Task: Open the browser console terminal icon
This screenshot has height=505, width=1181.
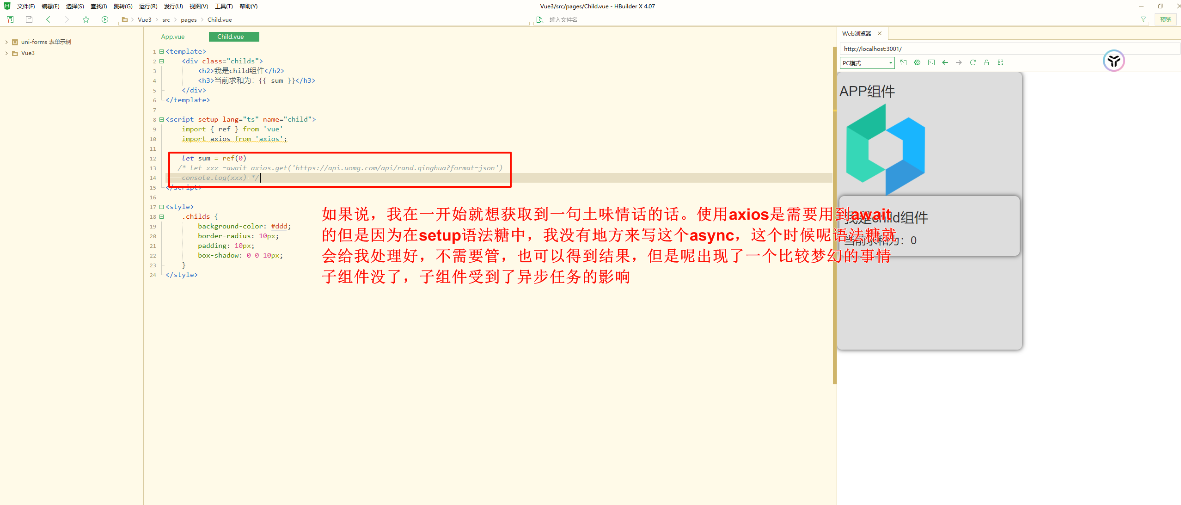Action: (x=931, y=62)
